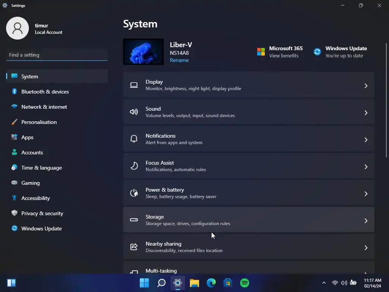This screenshot has height=292, width=389.
Task: Click timur Local Account profile name
Action: (49, 29)
